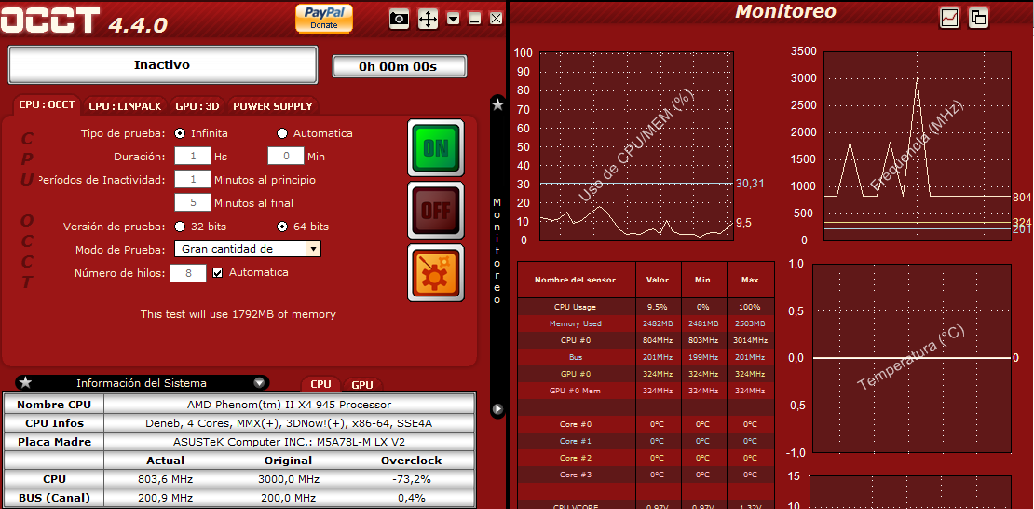1034x509 pixels.
Task: Click the PayPal Donate button
Action: tap(324, 18)
